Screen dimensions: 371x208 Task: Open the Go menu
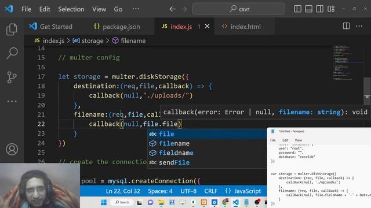pos(118,9)
